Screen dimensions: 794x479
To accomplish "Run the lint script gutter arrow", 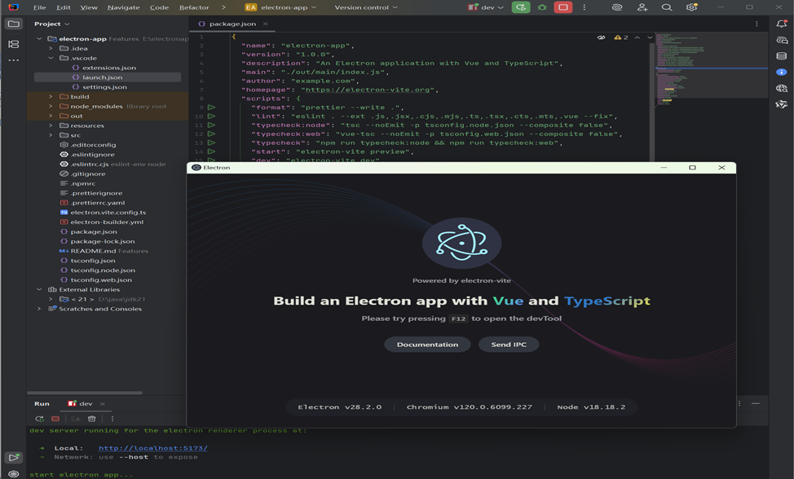I will pyautogui.click(x=212, y=116).
